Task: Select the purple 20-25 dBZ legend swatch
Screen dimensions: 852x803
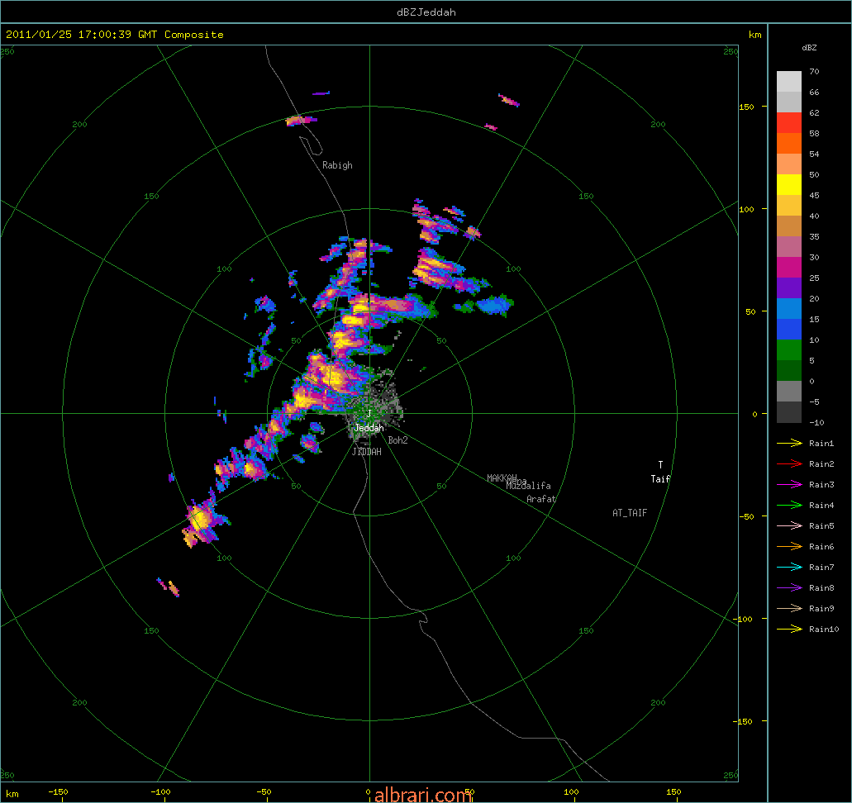Action: click(x=789, y=288)
